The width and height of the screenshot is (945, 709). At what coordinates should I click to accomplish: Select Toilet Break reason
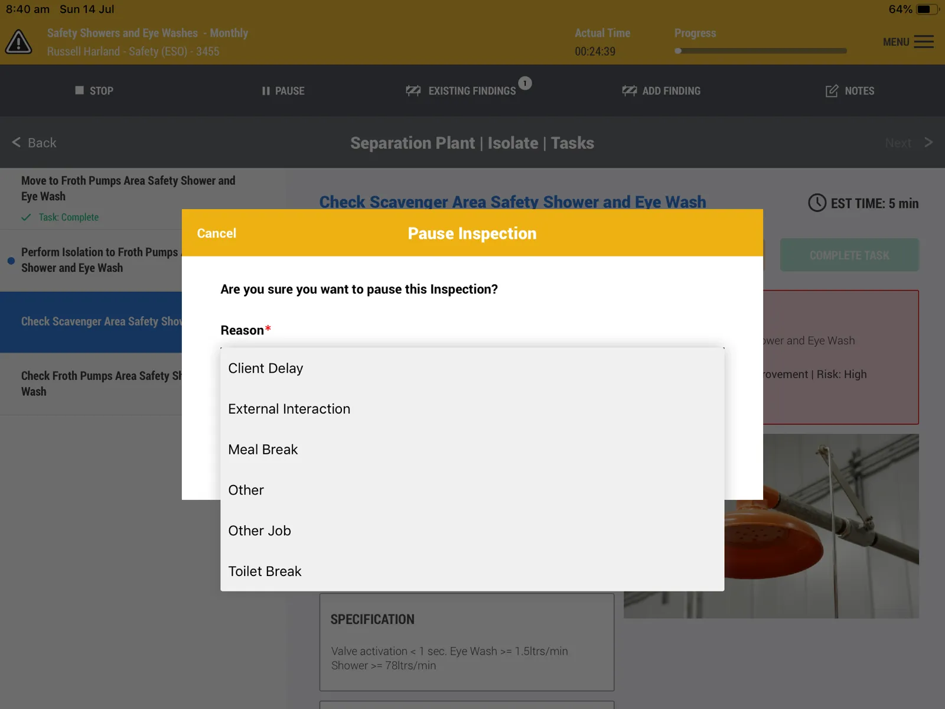click(472, 571)
